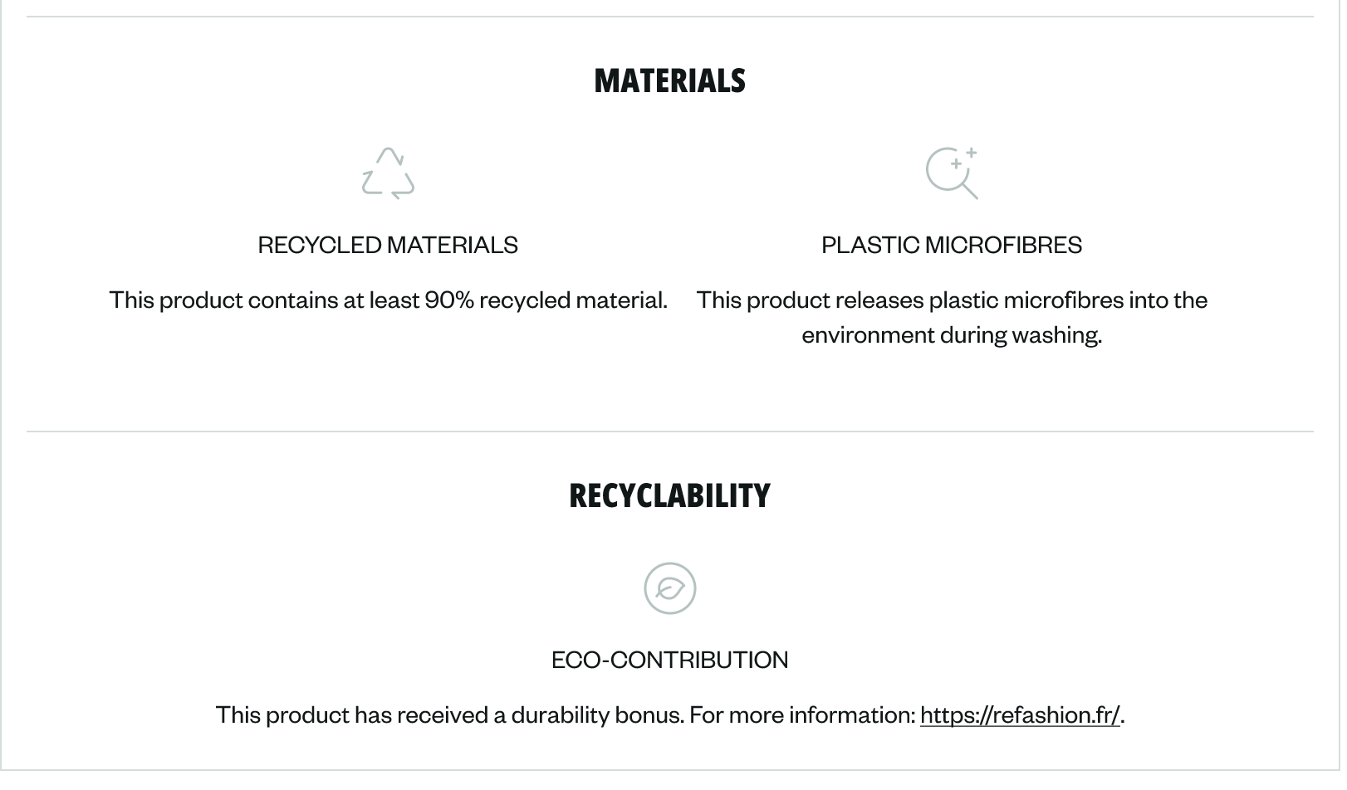Click the small plus inside the magnifier lens

[x=956, y=164]
